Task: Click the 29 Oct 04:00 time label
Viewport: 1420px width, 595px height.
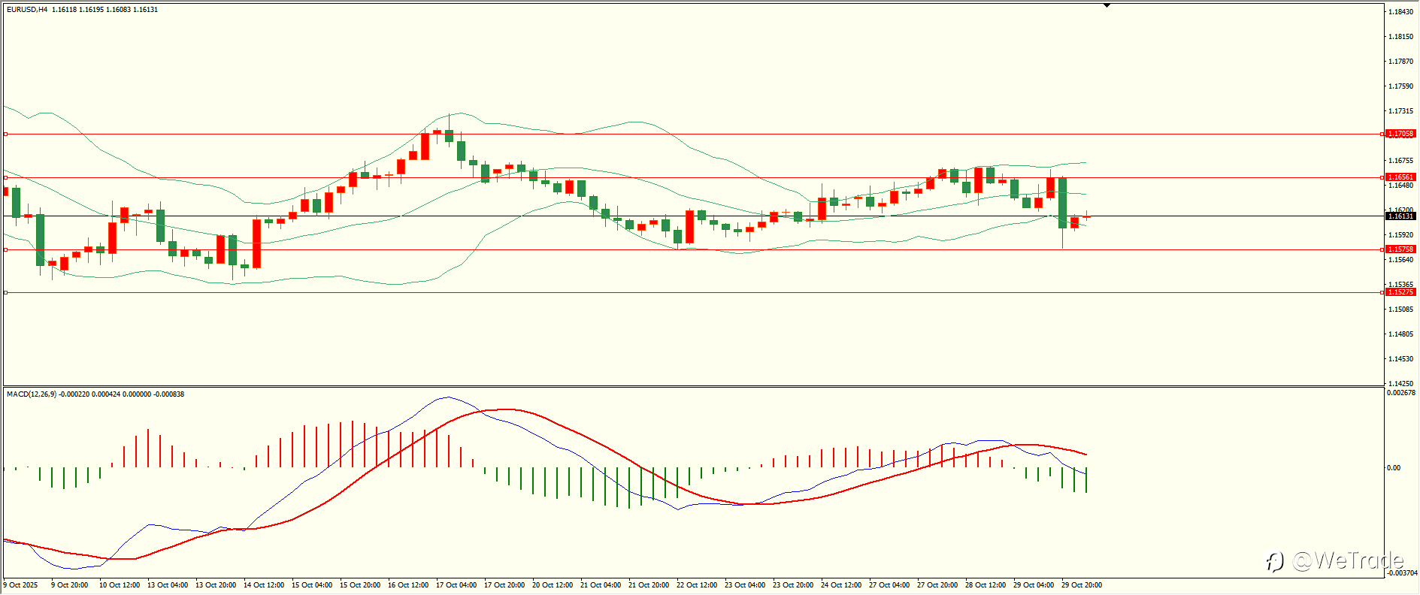Action: (x=1034, y=585)
